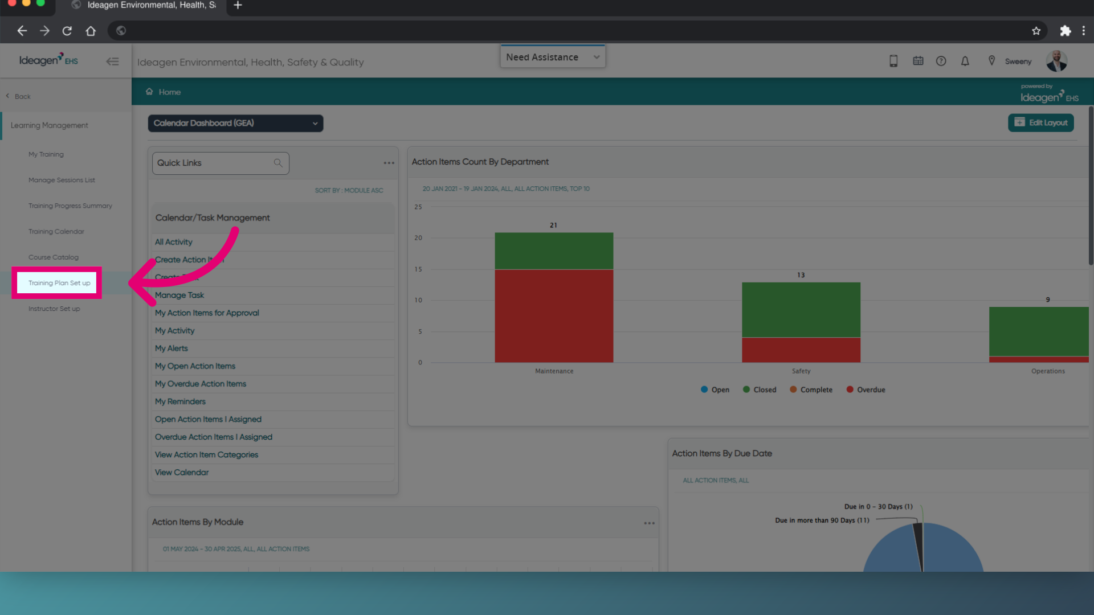Open a new browser tab
1094x615 pixels.
pyautogui.click(x=238, y=5)
